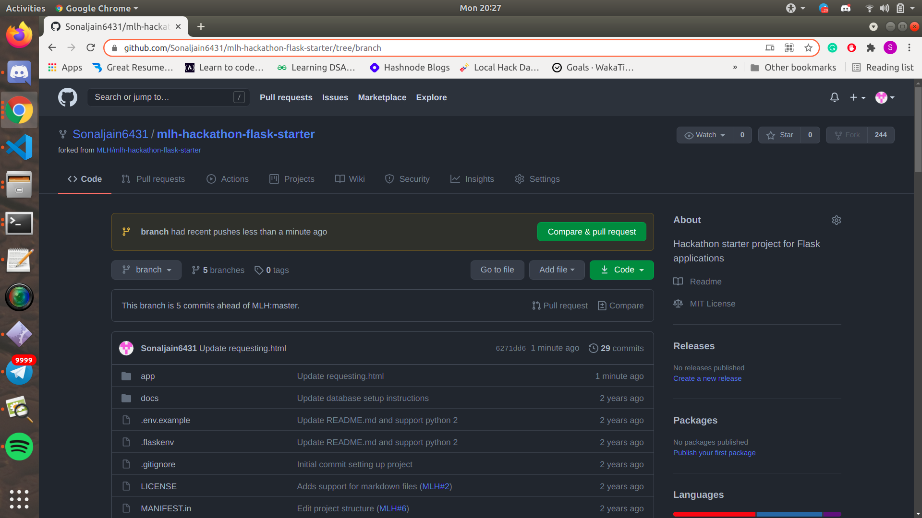Click the commit history clock icon
This screenshot has width=922, height=518.
point(594,348)
